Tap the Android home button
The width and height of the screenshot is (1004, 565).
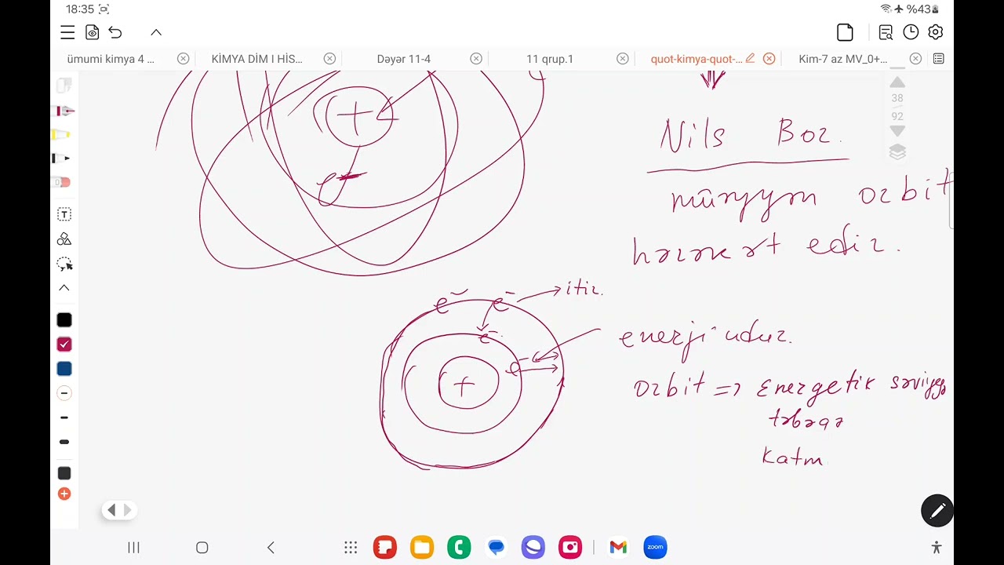click(x=202, y=548)
